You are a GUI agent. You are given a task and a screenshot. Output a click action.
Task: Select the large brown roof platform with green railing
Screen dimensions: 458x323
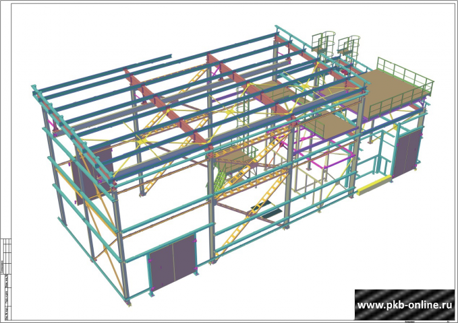click(x=390, y=92)
